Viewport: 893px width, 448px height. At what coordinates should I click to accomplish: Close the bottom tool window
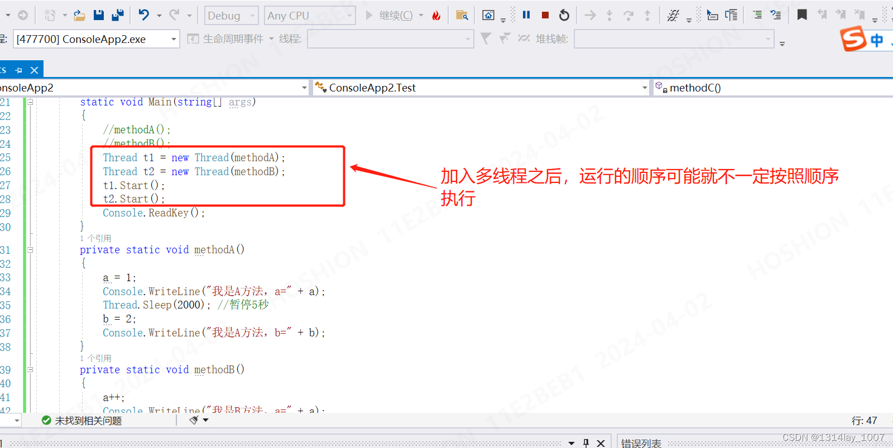coord(601,443)
